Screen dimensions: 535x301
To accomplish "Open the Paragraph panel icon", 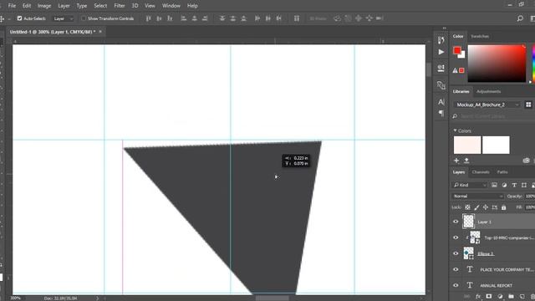I will pyautogui.click(x=441, y=113).
